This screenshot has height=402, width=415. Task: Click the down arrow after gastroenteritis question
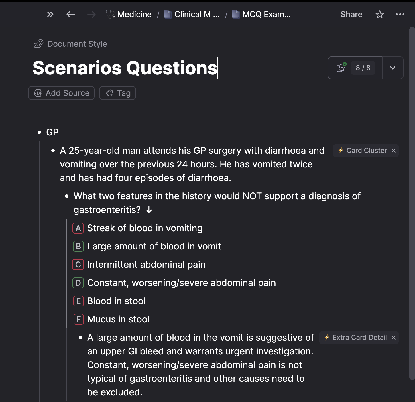(x=149, y=210)
